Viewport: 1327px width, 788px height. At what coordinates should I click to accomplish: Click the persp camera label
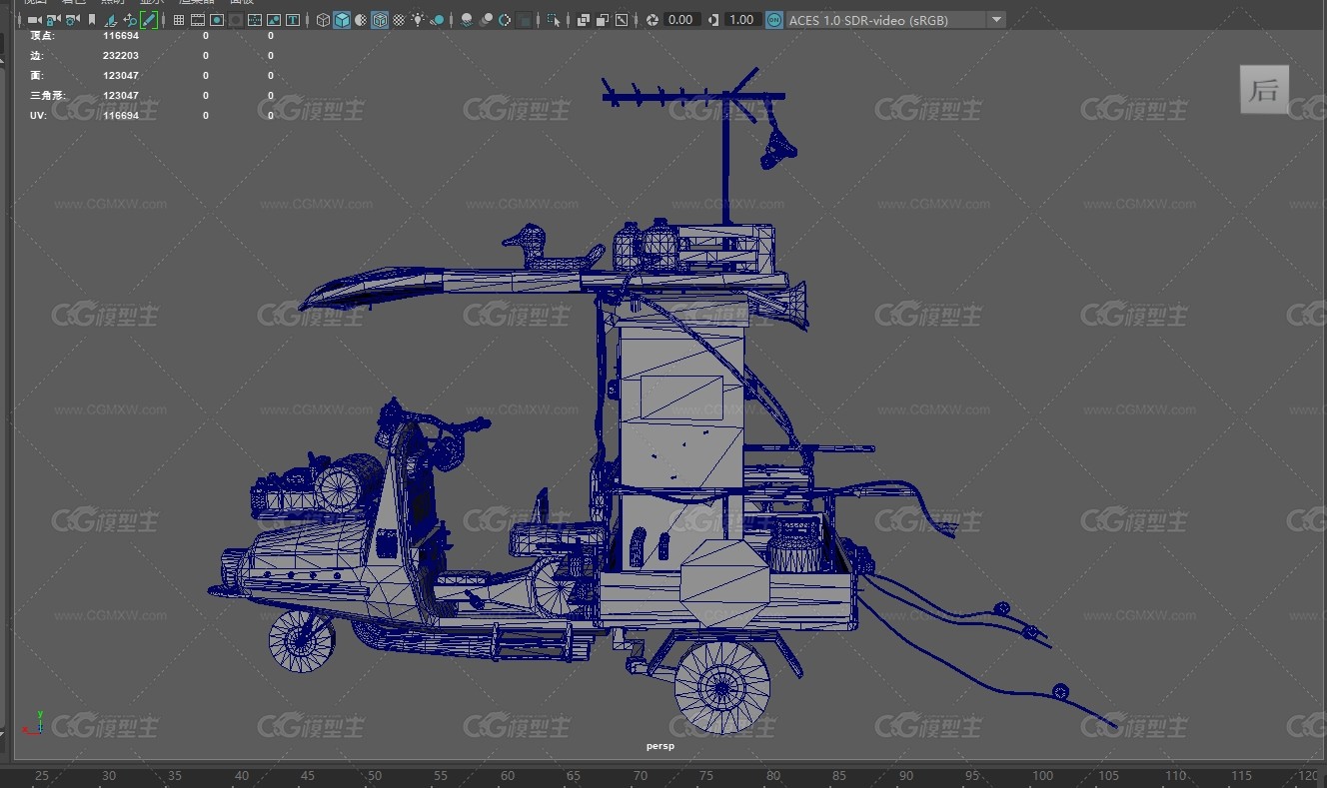[661, 746]
